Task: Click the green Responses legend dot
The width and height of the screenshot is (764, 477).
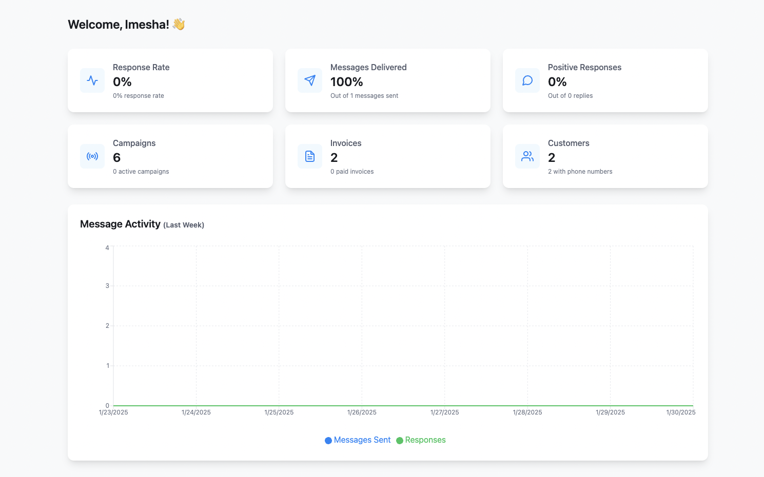Action: click(400, 441)
